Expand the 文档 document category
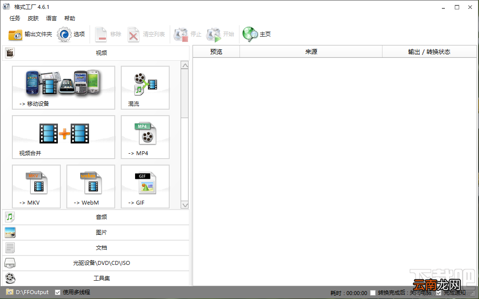Screen dimensions: 479x299 click(96, 248)
